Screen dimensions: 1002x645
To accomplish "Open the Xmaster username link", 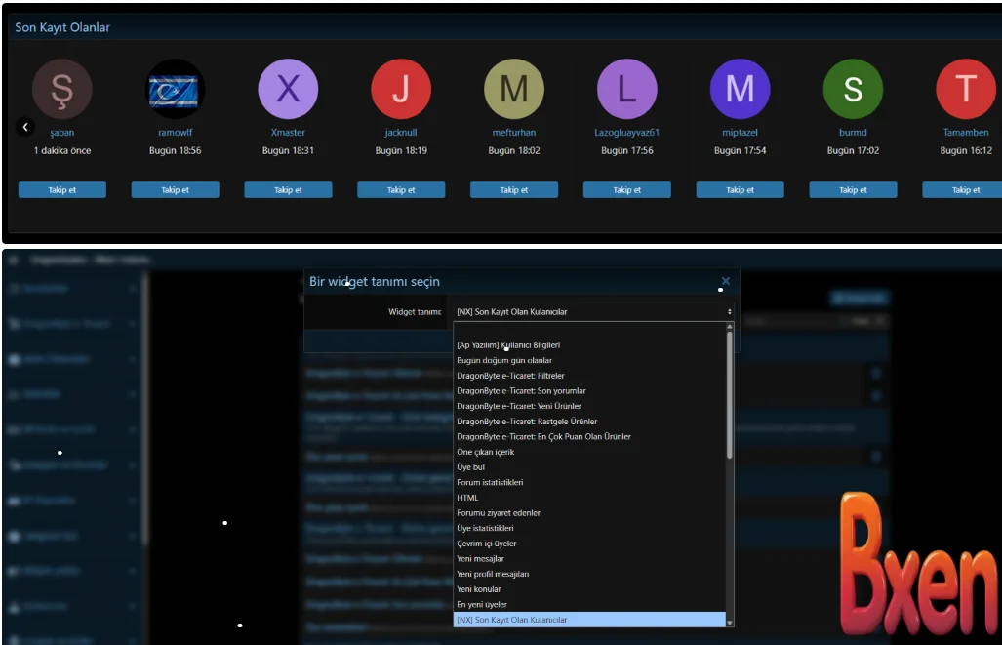I will point(288,133).
